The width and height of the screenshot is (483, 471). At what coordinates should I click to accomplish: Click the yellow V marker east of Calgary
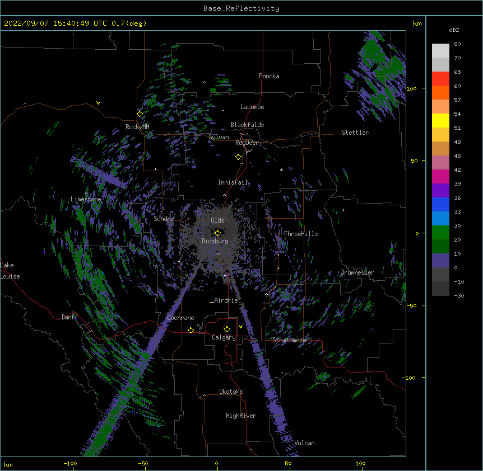[240, 327]
